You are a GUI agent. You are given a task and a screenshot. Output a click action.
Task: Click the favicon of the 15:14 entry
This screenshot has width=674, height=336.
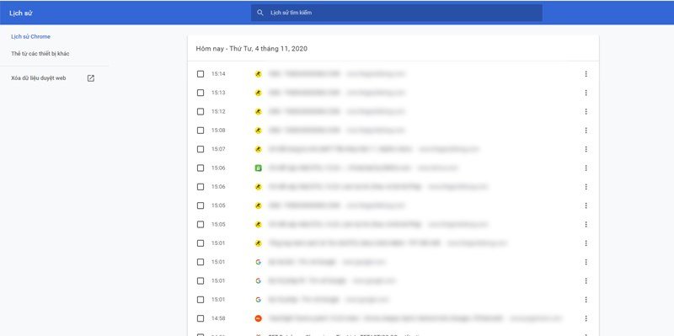pyautogui.click(x=258, y=74)
